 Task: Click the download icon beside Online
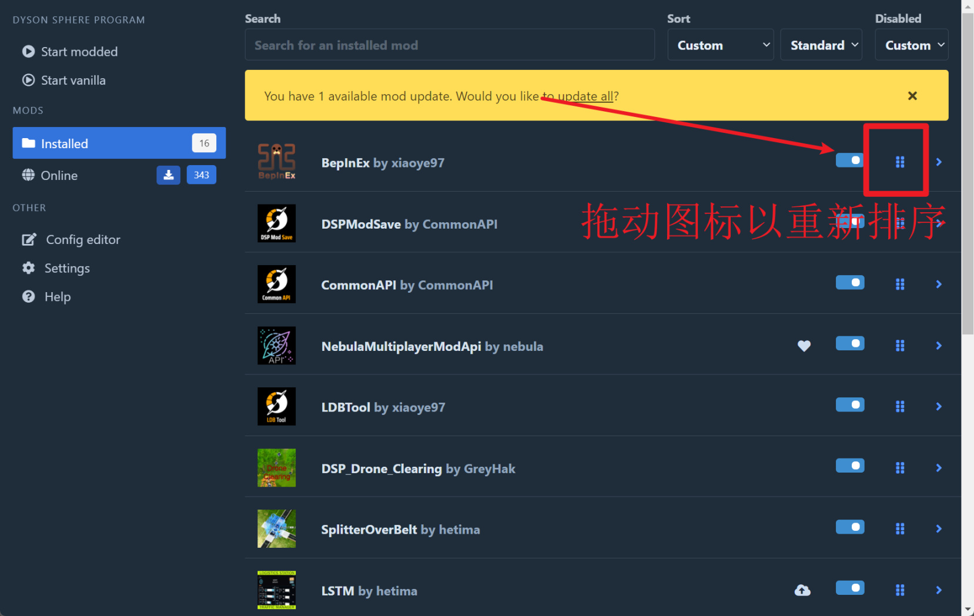click(x=168, y=175)
